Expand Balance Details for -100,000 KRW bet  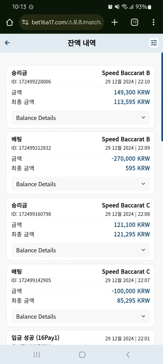[x=81, y=316]
